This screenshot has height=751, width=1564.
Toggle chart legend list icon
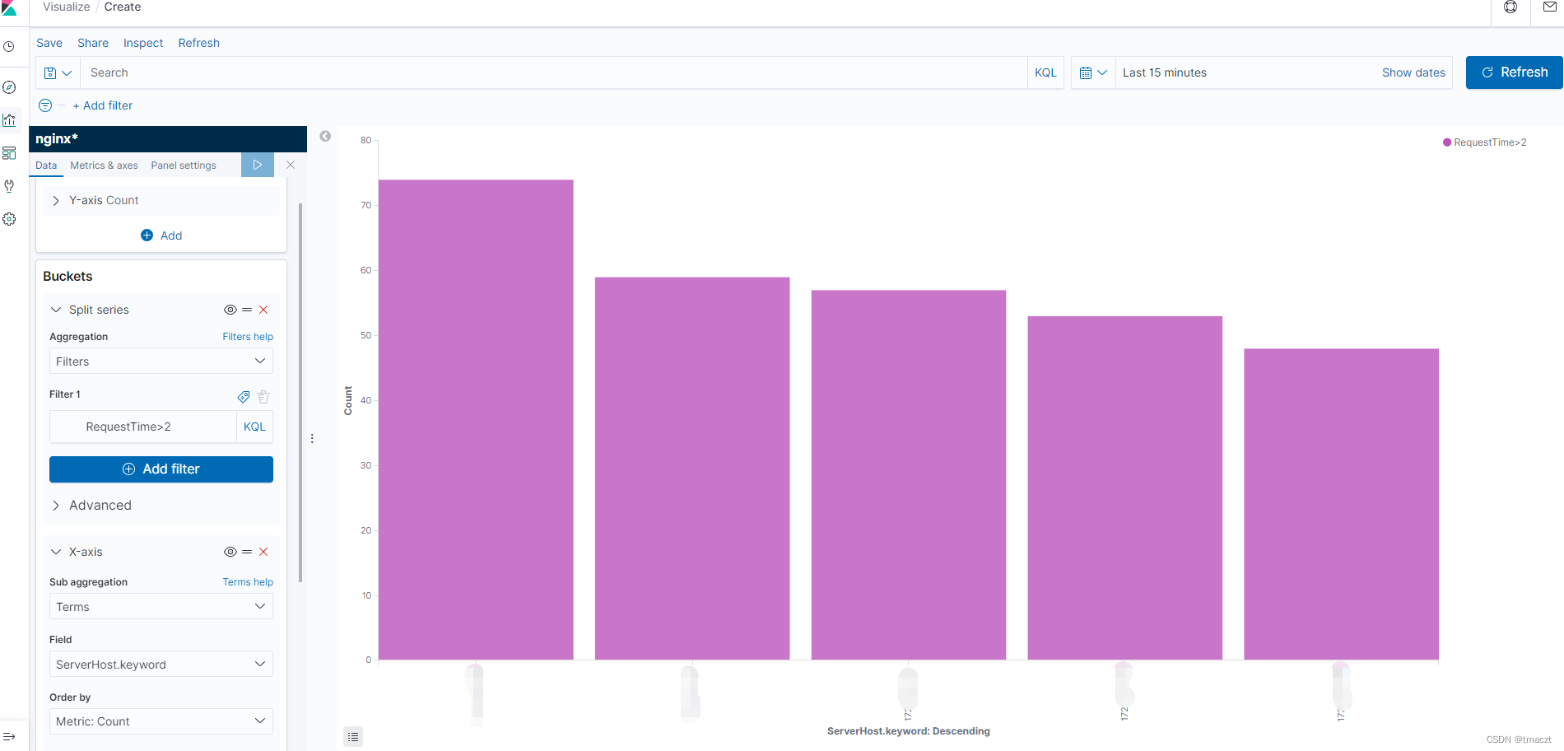[353, 736]
